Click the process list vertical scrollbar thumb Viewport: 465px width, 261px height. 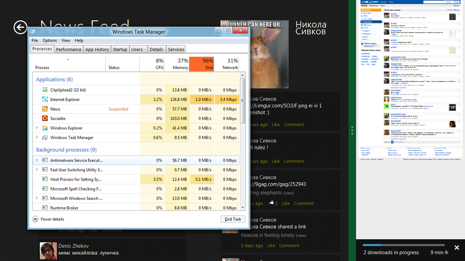(243, 101)
